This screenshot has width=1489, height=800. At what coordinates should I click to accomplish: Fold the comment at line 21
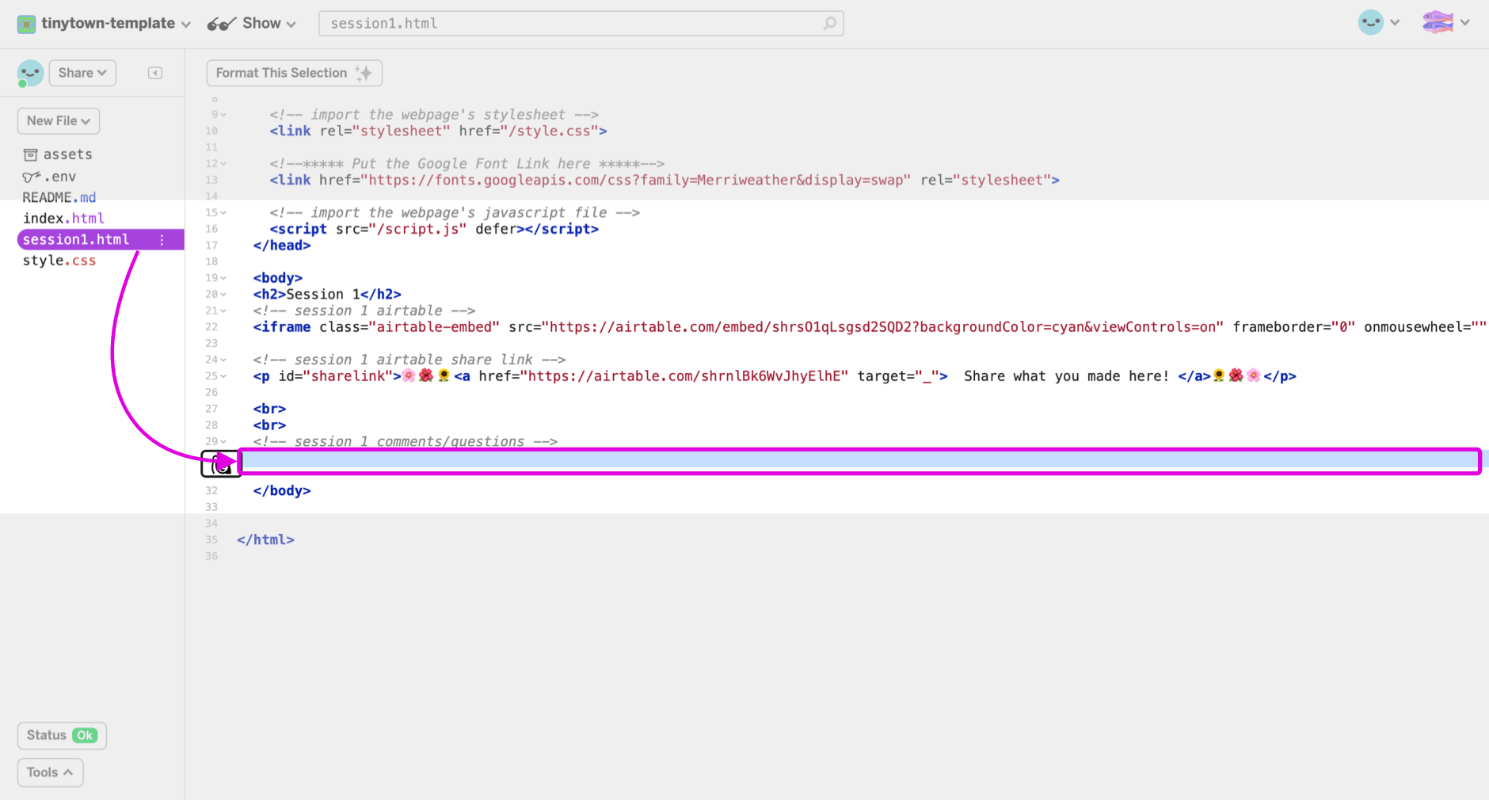(223, 311)
